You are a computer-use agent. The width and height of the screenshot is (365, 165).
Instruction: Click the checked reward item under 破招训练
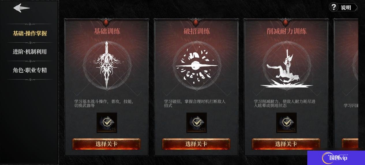196,123
